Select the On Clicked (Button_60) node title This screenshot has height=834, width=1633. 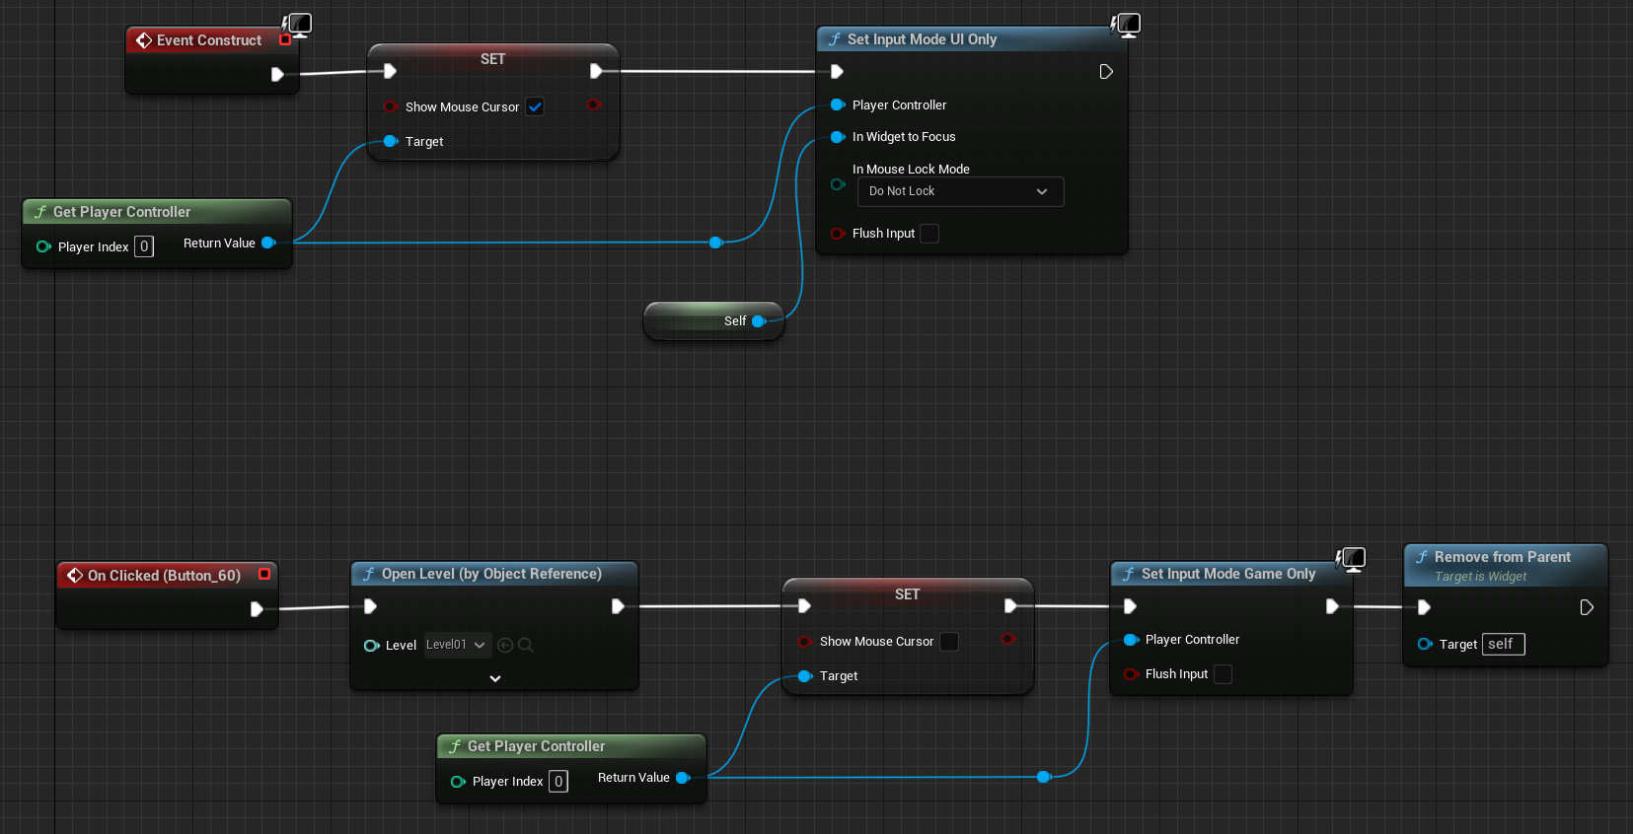tap(164, 576)
